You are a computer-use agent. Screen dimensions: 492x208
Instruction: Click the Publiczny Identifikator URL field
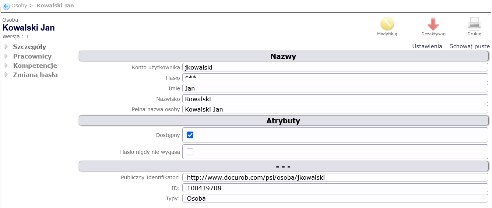coord(335,177)
